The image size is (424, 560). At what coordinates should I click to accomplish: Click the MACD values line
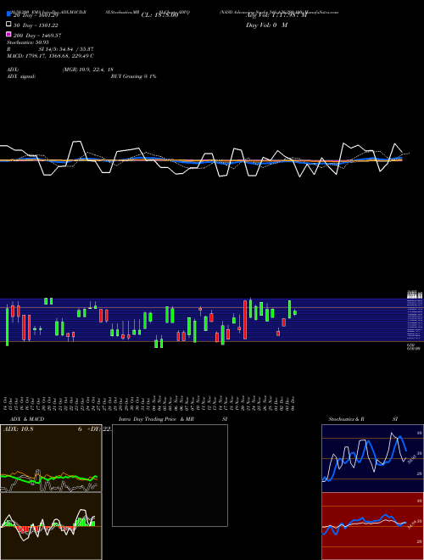[x=50, y=56]
